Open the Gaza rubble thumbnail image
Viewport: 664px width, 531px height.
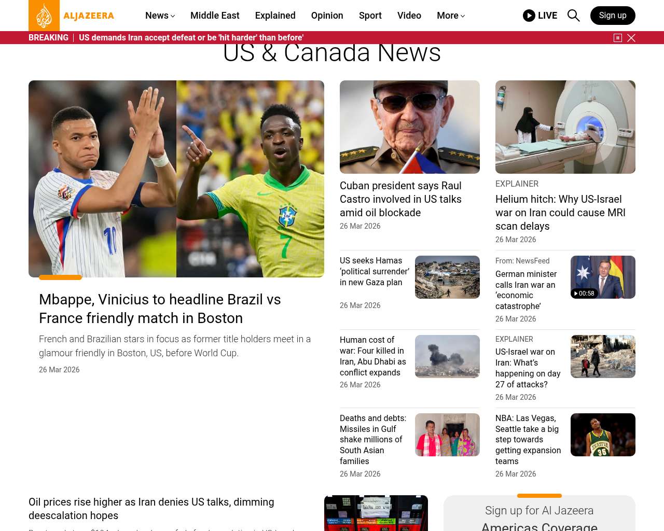447,277
